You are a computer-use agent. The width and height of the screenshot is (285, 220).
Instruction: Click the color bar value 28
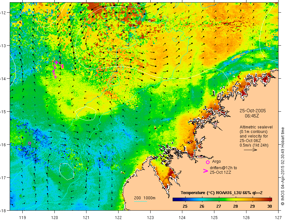tap(235, 206)
